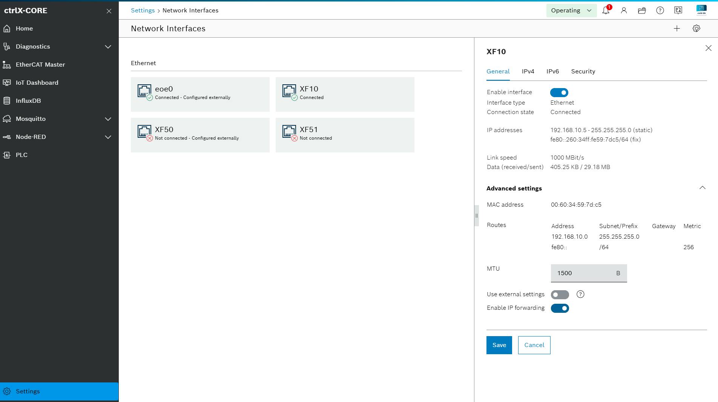Image resolution: width=718 pixels, height=402 pixels.
Task: Click the IoT Dashboard icon
Action: click(7, 83)
